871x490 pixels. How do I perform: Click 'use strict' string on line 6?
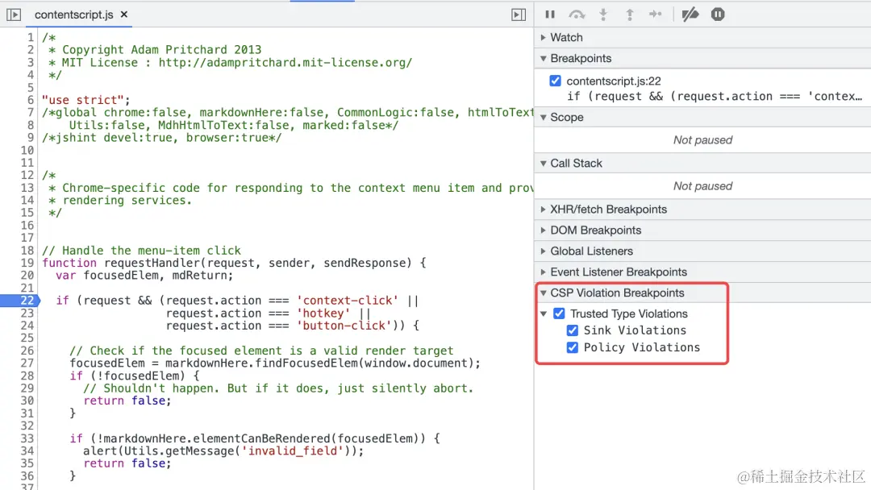pyautogui.click(x=83, y=100)
